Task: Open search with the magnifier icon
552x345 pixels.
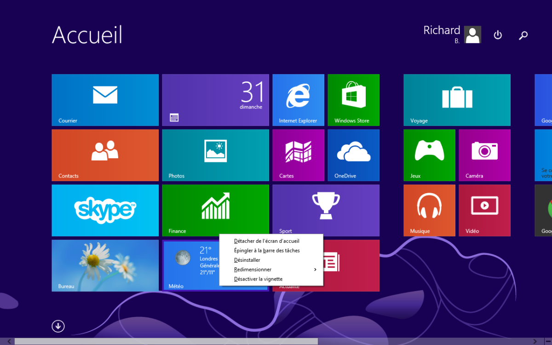Action: point(523,35)
